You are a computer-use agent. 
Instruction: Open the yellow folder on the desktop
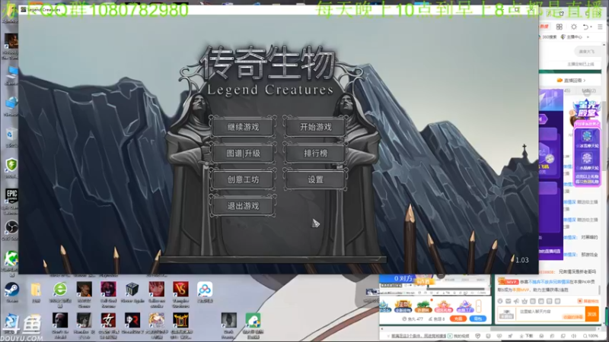click(x=36, y=293)
